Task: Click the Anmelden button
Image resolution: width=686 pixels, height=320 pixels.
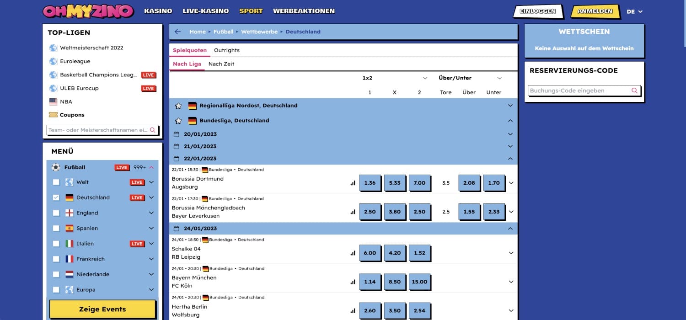Action: pos(595,11)
